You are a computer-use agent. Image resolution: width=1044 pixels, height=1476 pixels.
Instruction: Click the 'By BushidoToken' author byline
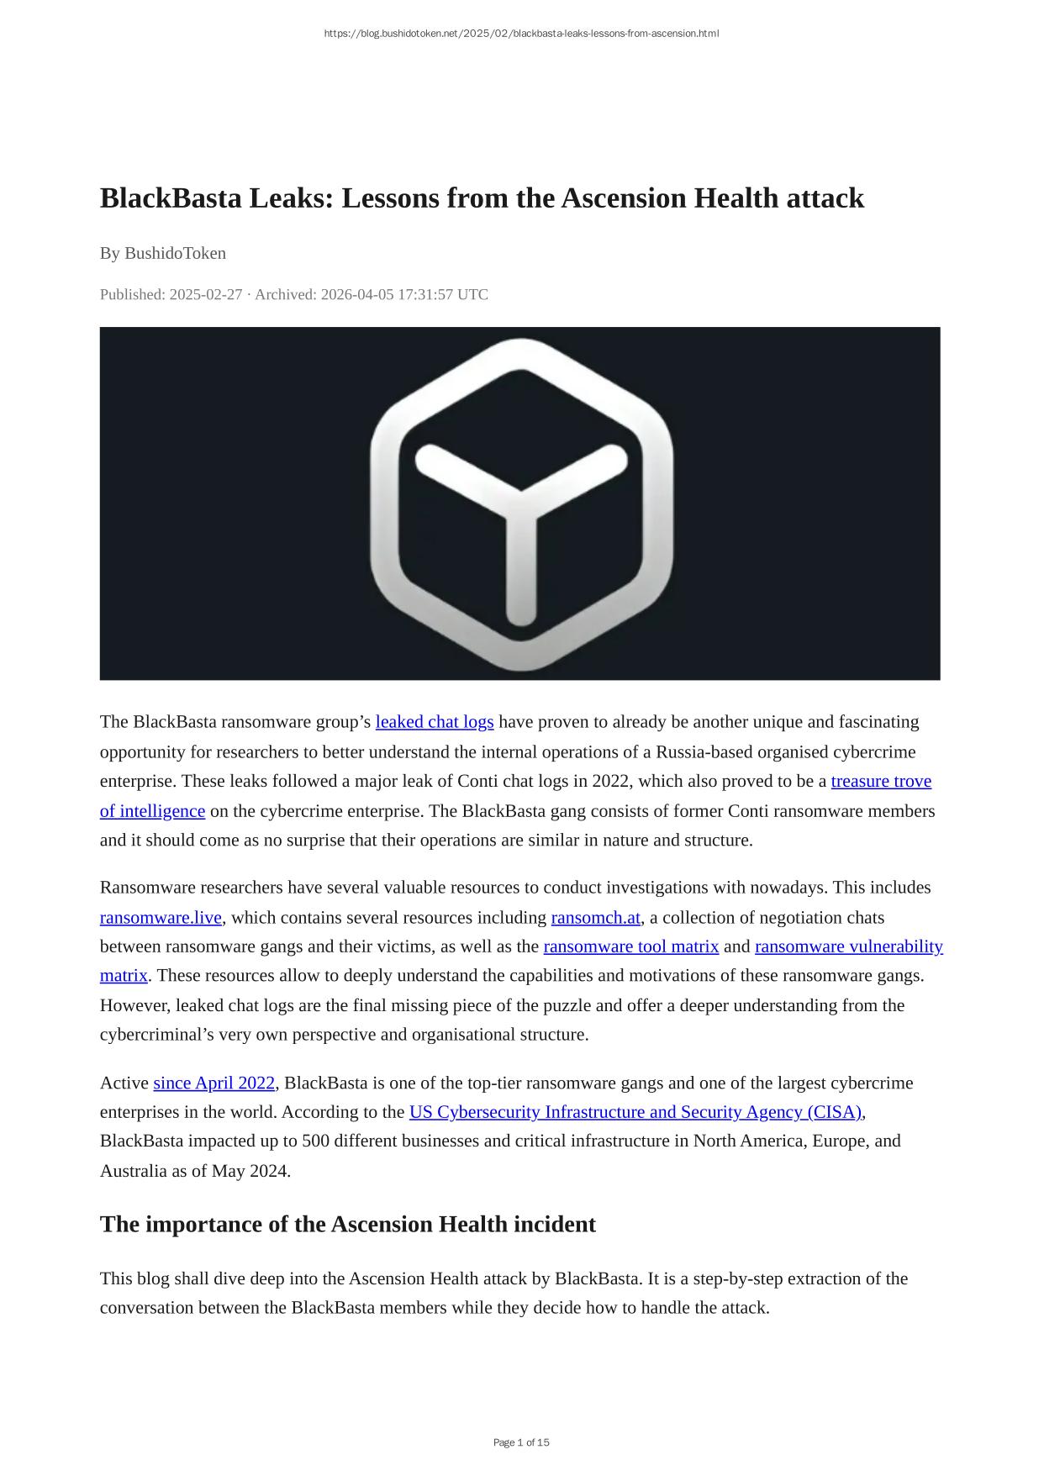[163, 253]
